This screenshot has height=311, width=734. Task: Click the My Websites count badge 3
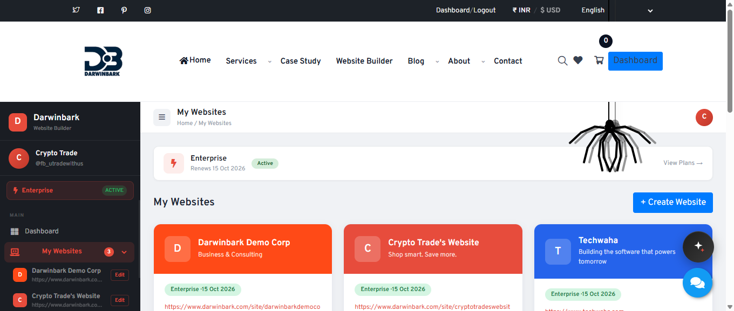point(109,252)
